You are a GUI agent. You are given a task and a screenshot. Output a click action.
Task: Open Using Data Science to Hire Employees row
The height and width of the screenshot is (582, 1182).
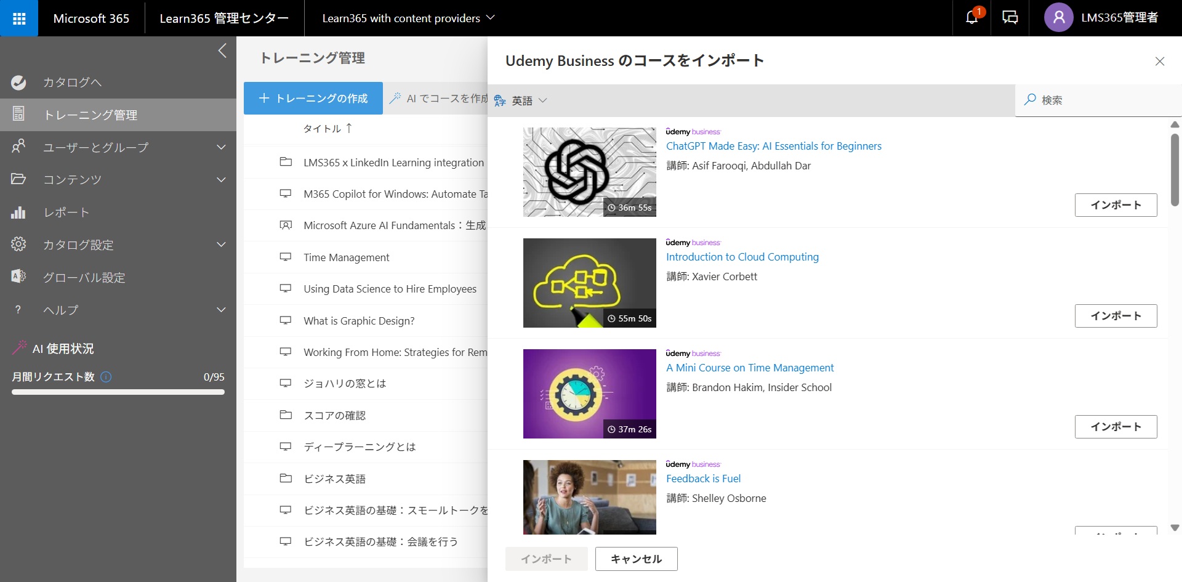pyautogui.click(x=366, y=289)
